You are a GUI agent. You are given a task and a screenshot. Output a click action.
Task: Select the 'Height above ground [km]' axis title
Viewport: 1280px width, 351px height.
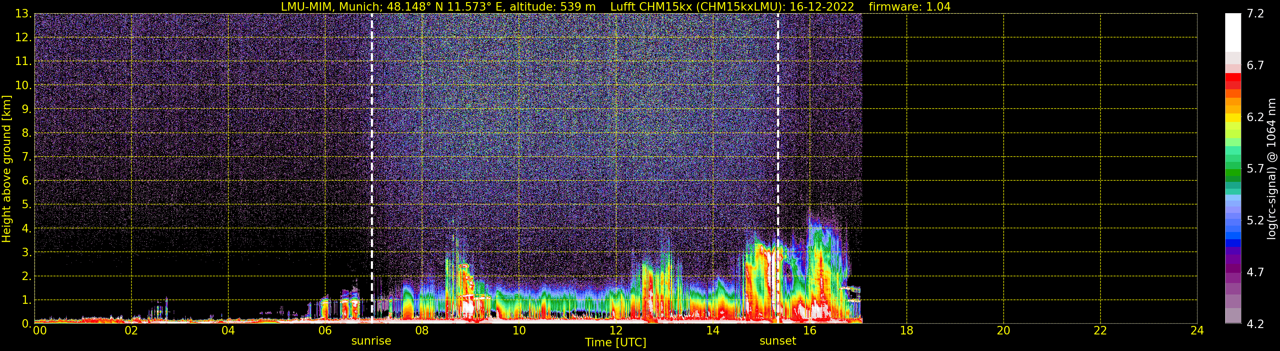click(6, 169)
